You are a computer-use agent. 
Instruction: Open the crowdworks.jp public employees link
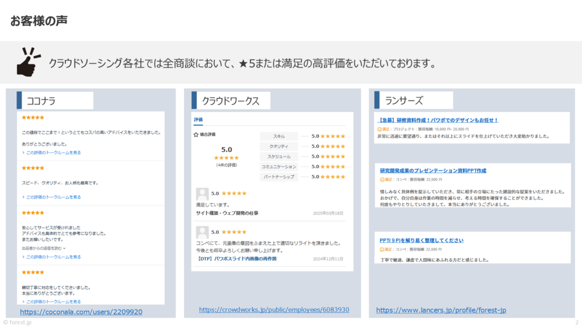point(274,309)
